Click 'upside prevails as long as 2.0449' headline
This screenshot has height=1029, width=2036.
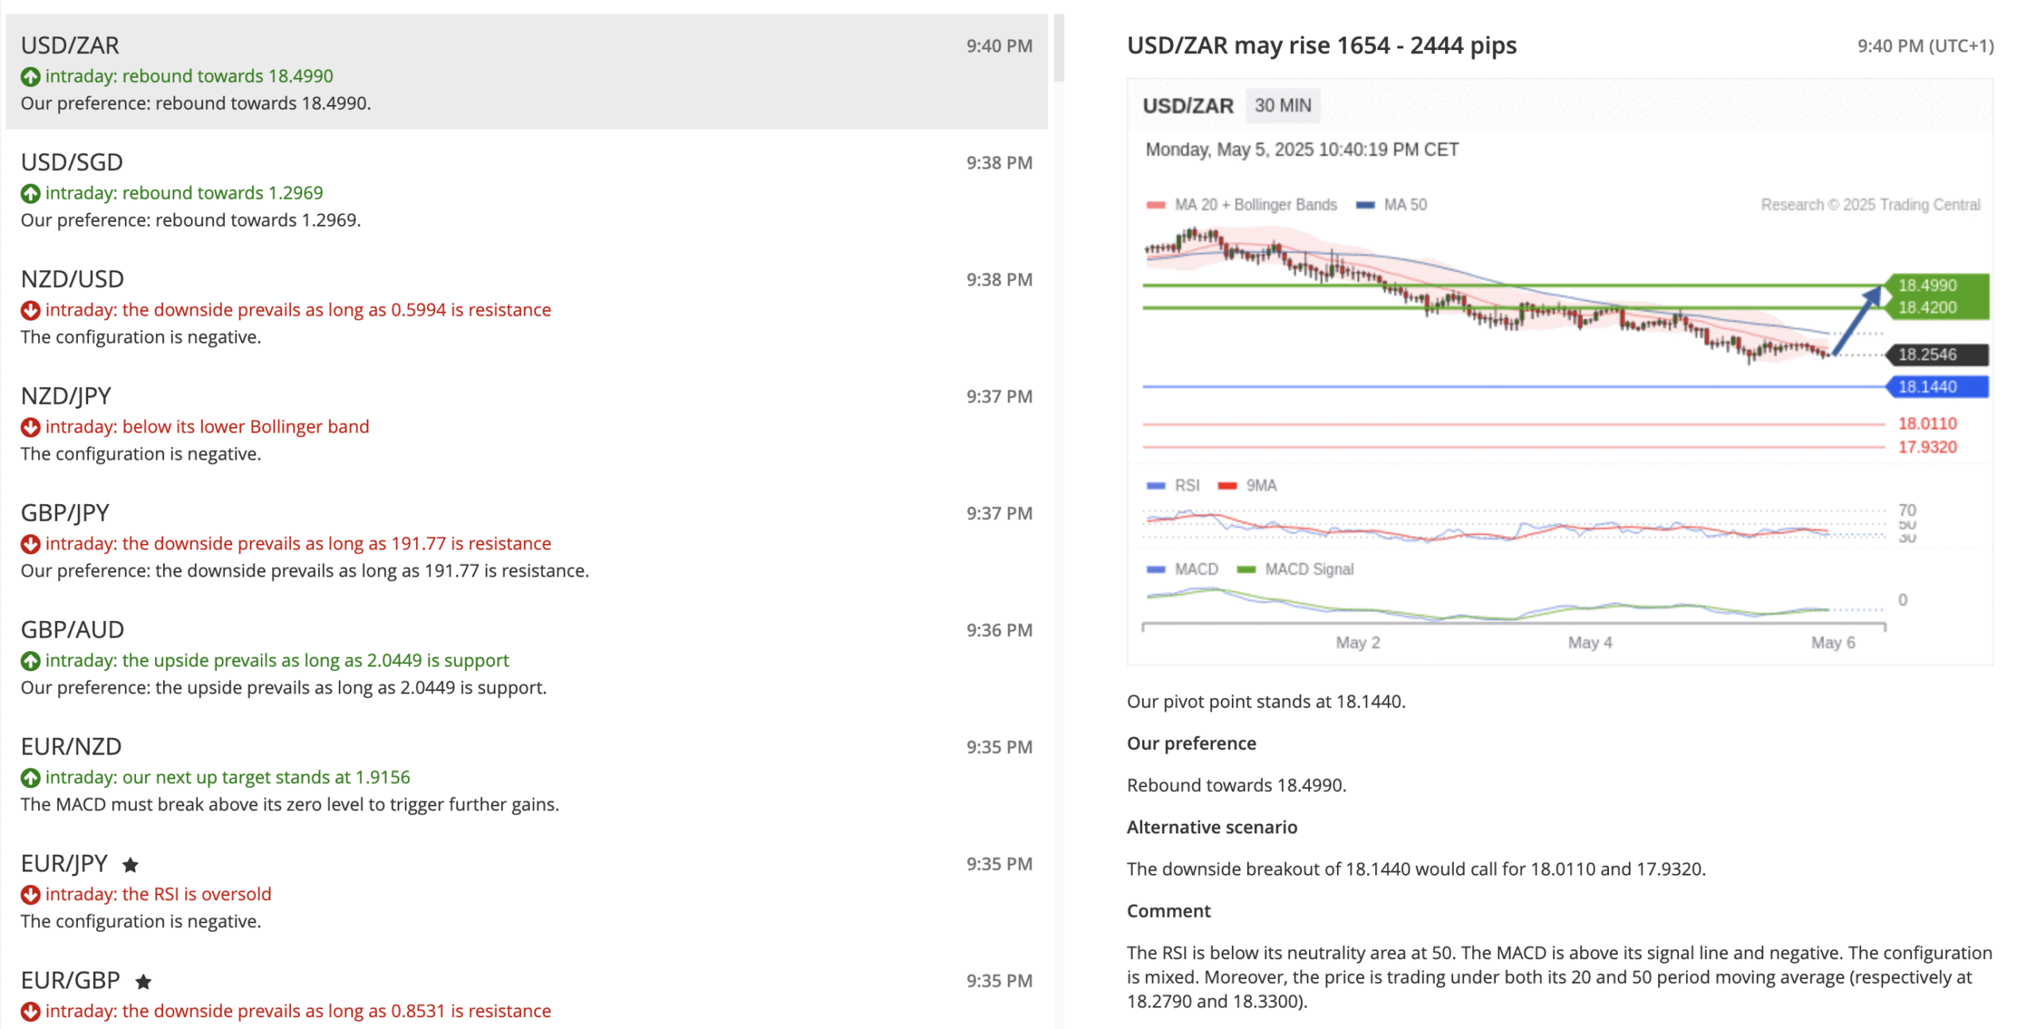(x=277, y=661)
